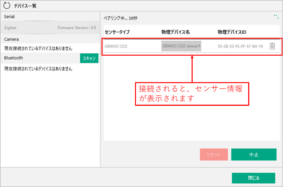Start Bluetooth scan with スキャン button

point(89,58)
